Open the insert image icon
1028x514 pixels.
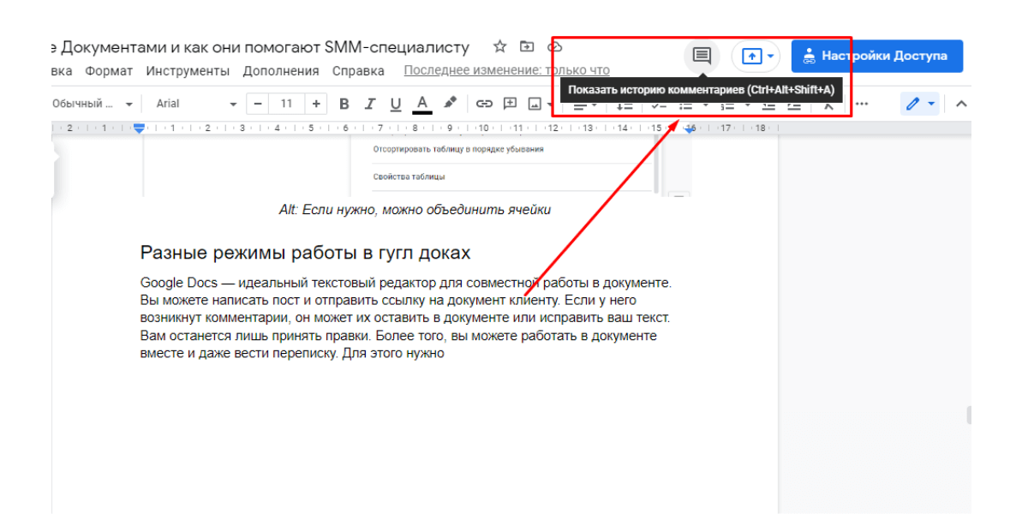click(535, 104)
